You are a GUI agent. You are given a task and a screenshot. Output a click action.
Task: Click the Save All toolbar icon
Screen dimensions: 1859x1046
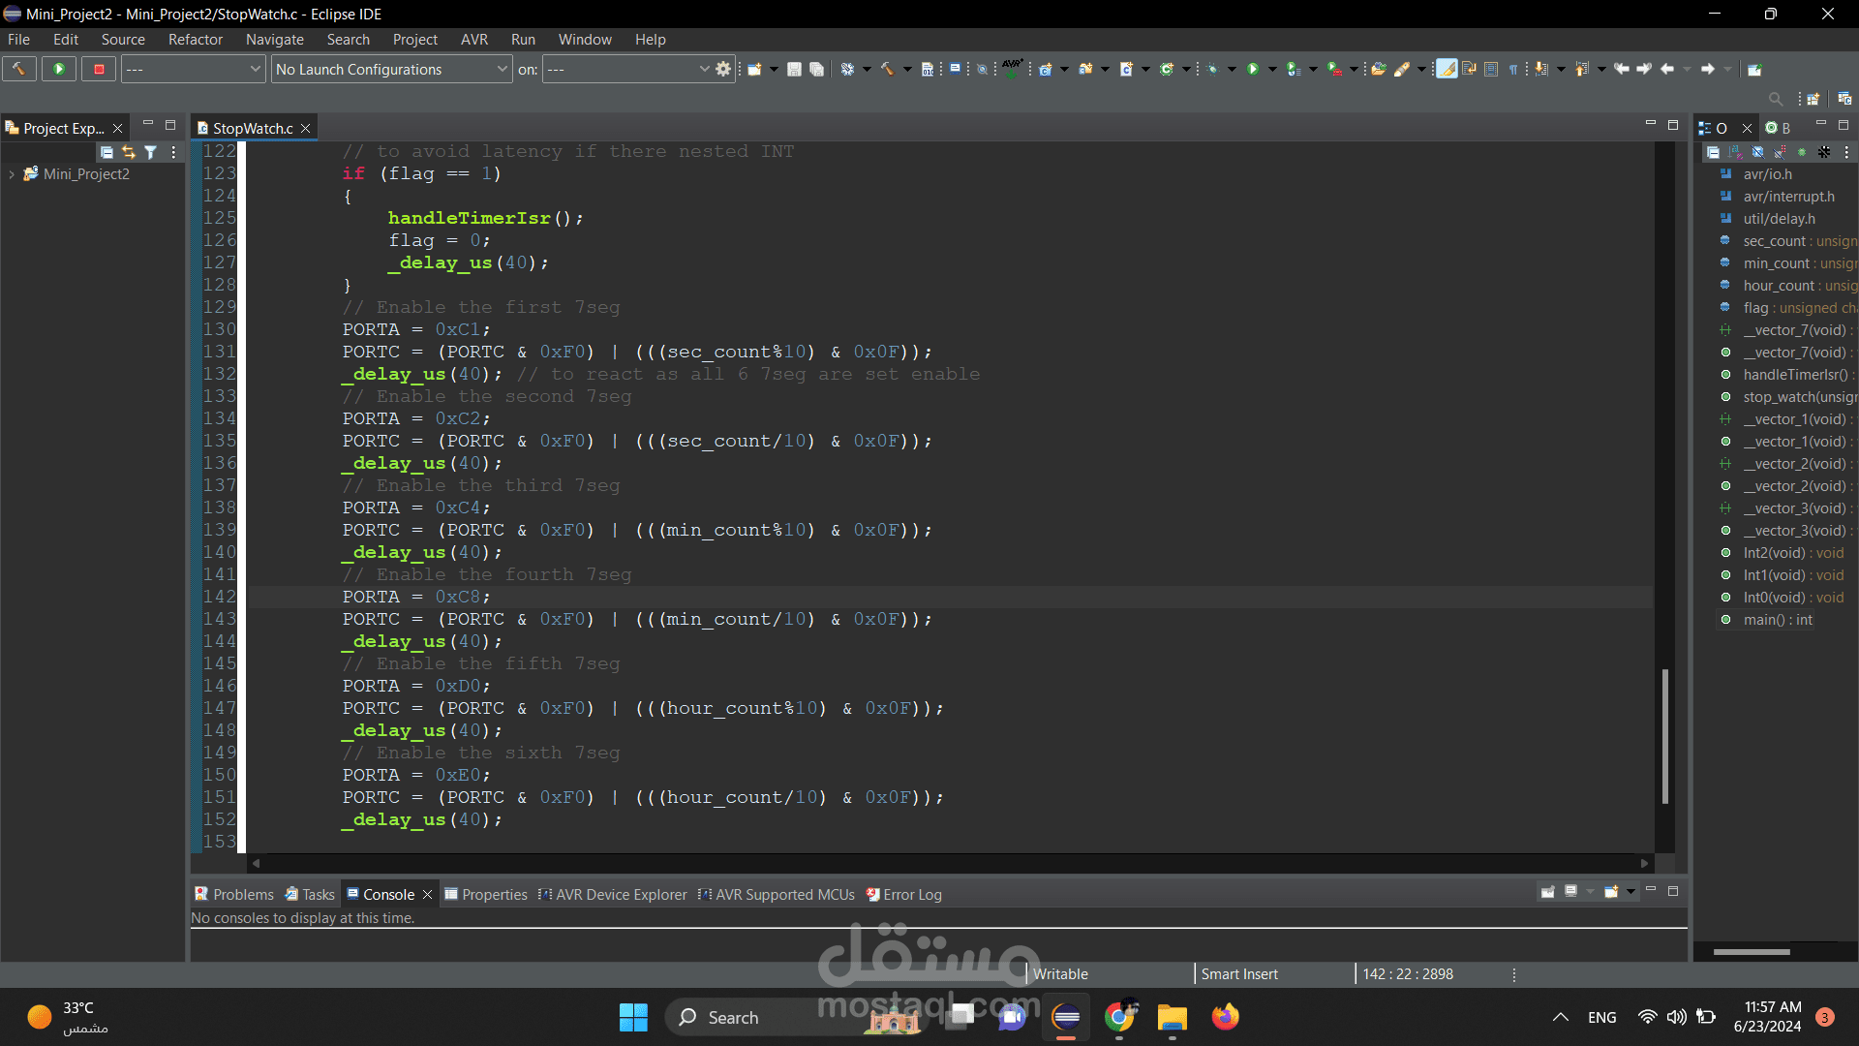click(x=816, y=69)
